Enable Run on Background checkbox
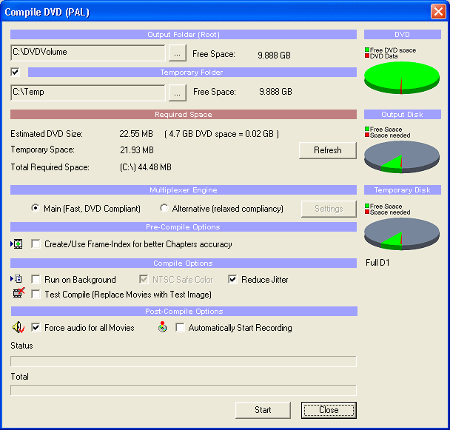This screenshot has width=450, height=430. tap(36, 279)
